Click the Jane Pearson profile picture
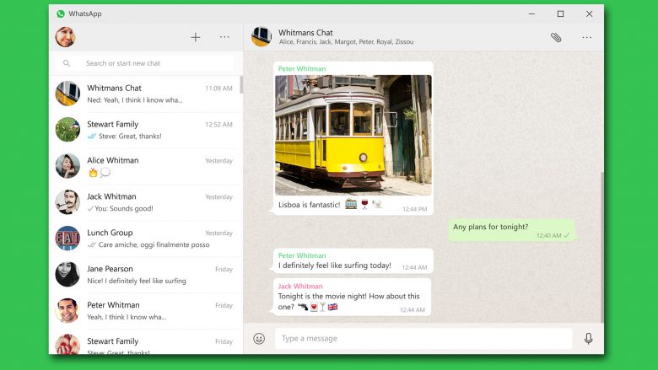The image size is (658, 370). (67, 275)
